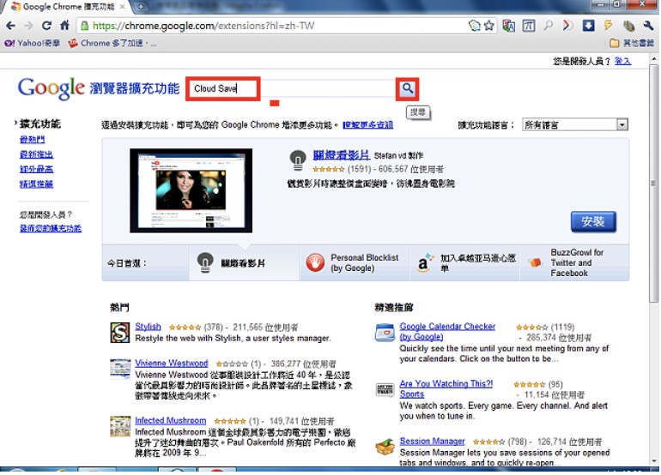Image resolution: width=661 pixels, height=475 pixels.
Task: Click the magnifier extension icon in toolbar
Action: [548, 25]
